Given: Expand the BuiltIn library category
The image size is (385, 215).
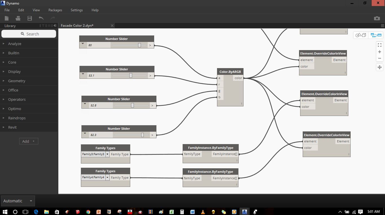Looking at the screenshot, I should 29,53.
